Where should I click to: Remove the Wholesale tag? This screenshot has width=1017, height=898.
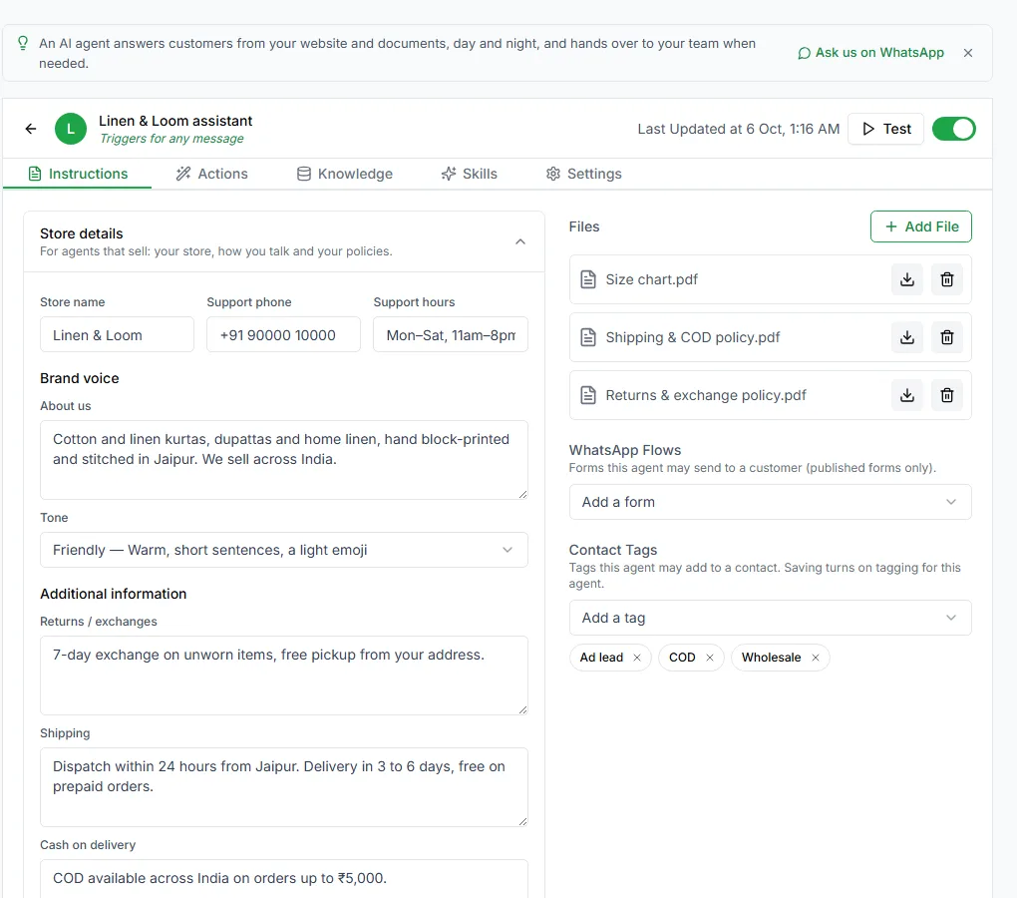pos(816,658)
